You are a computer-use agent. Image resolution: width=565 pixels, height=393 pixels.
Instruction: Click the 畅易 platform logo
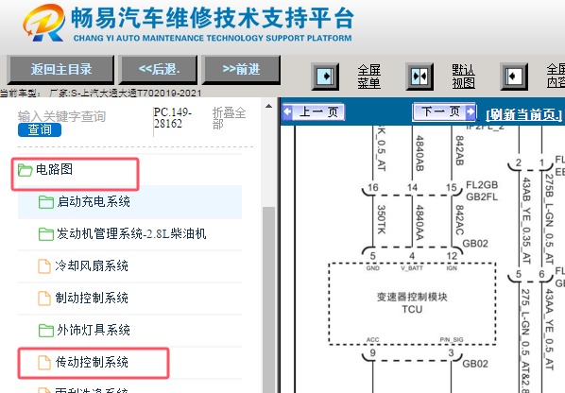44,23
